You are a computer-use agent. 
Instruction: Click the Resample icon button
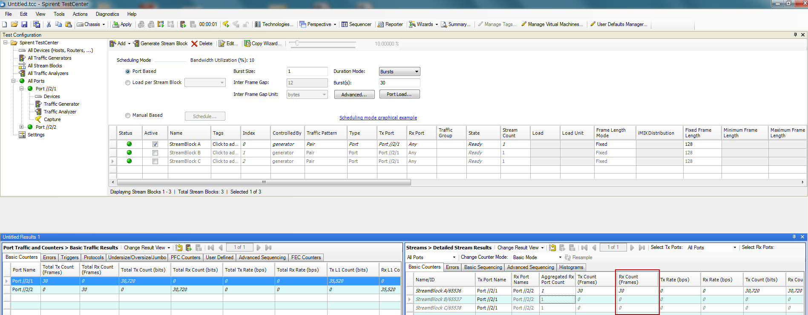[578, 257]
